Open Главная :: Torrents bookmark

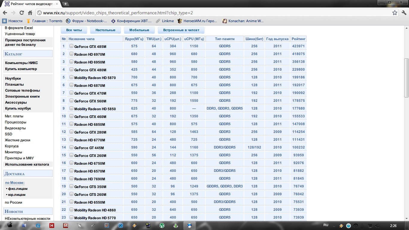point(44,21)
